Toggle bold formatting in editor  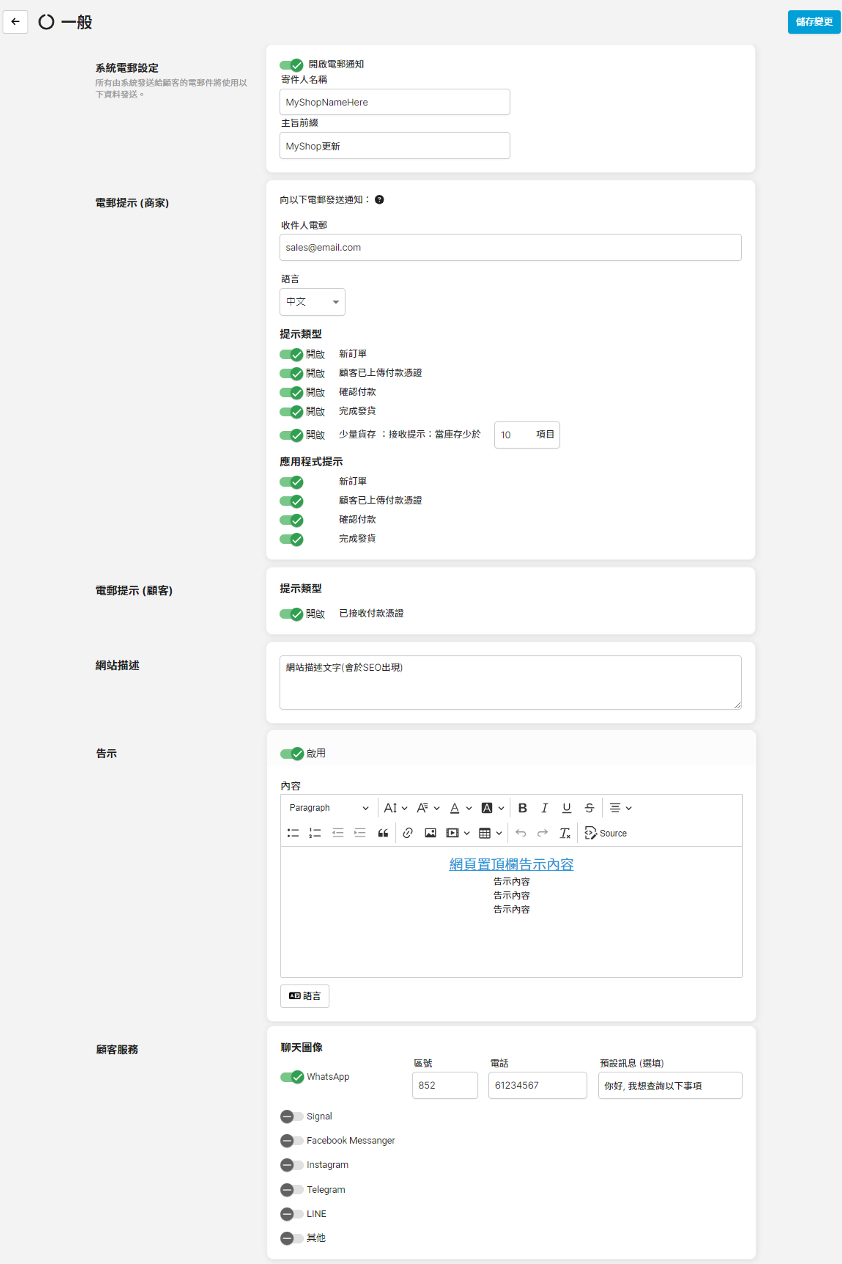coord(522,808)
